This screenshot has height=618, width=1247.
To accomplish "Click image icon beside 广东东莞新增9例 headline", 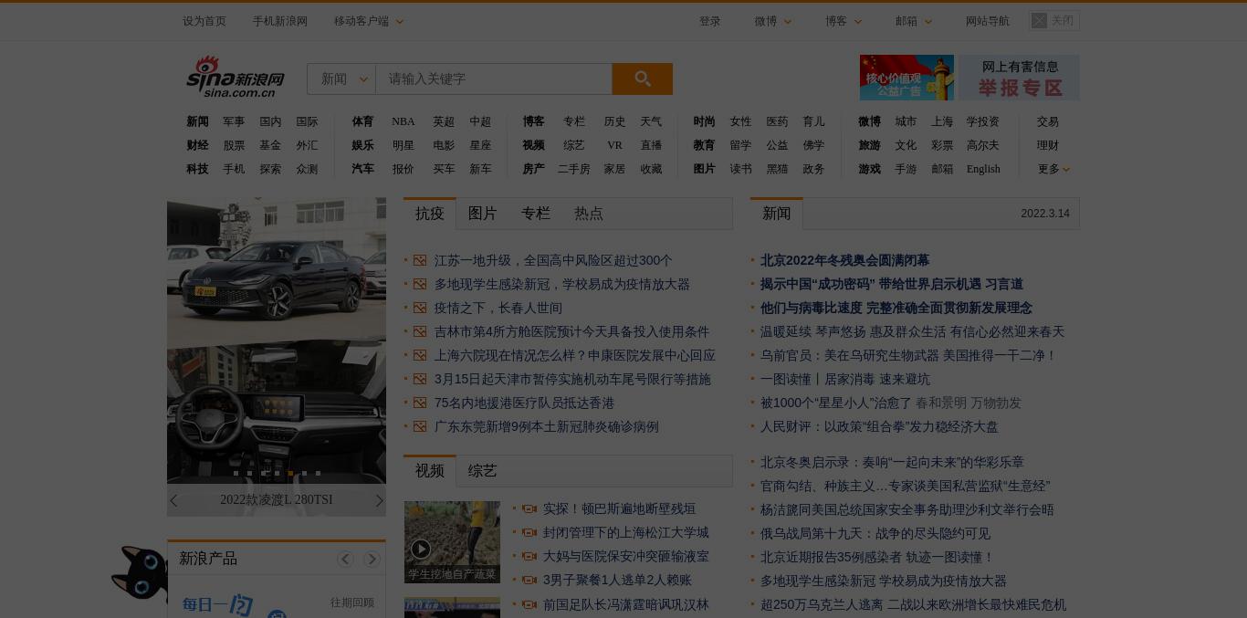I will pyautogui.click(x=420, y=426).
